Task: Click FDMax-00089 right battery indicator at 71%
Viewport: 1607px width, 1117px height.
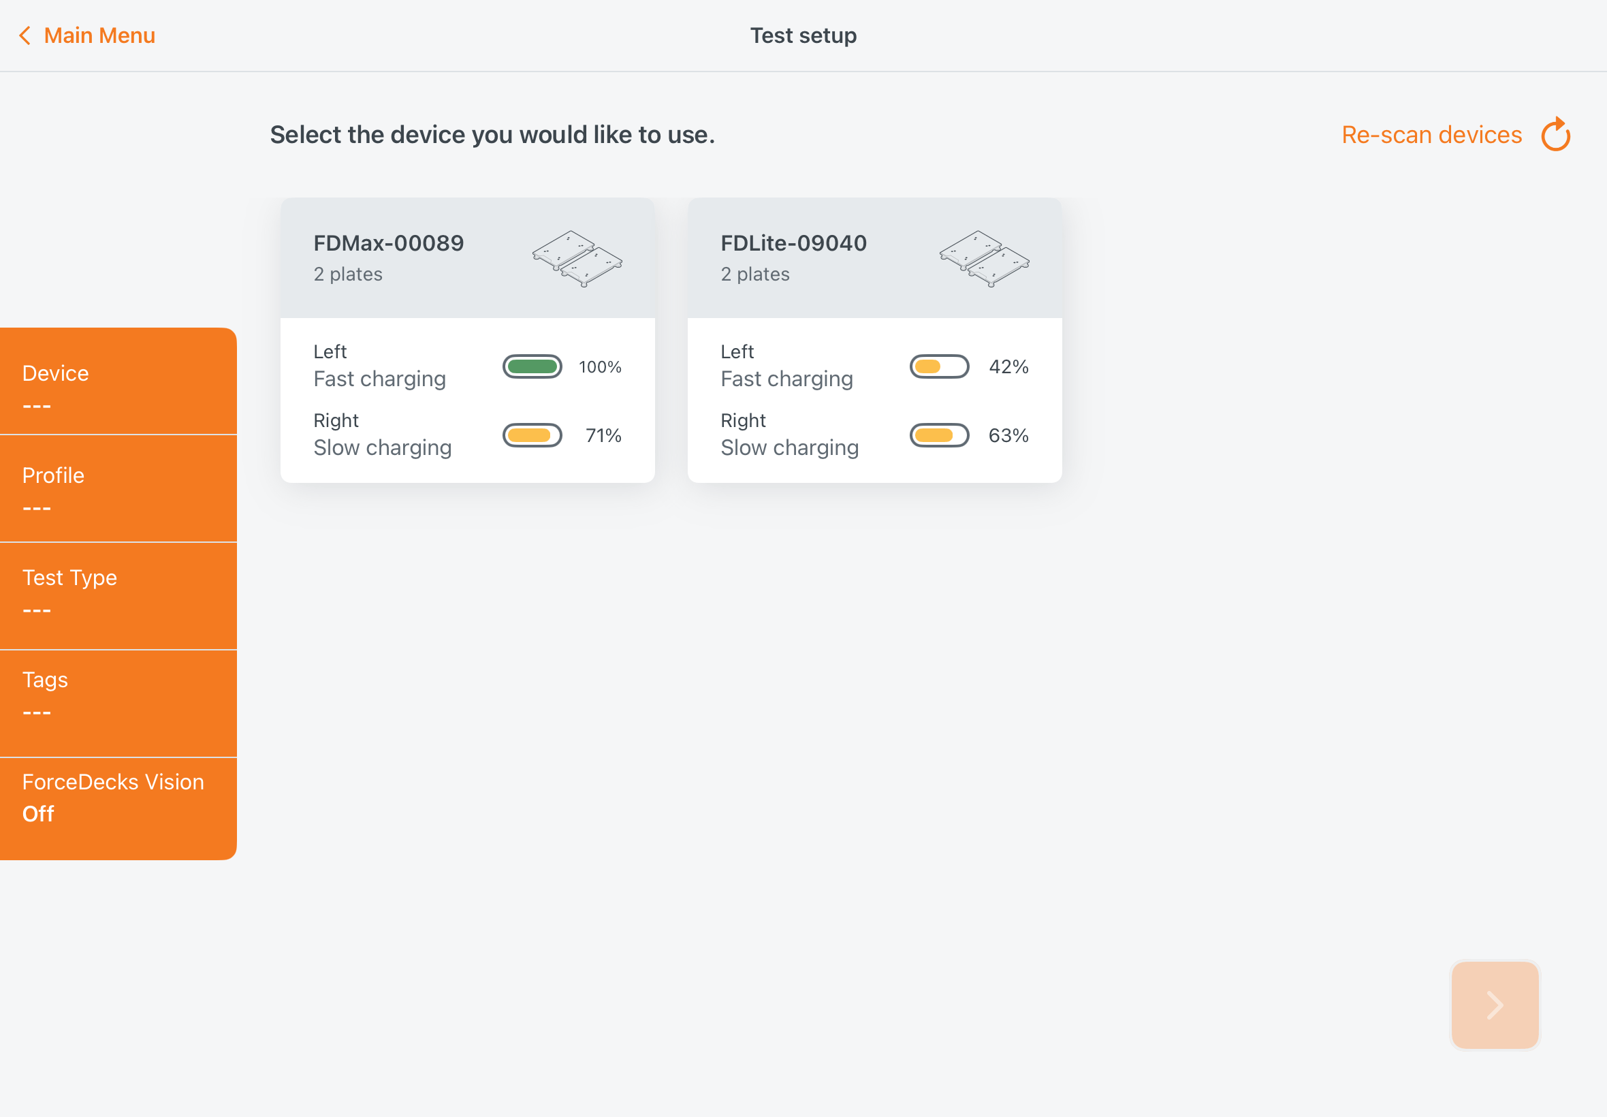Action: [532, 435]
